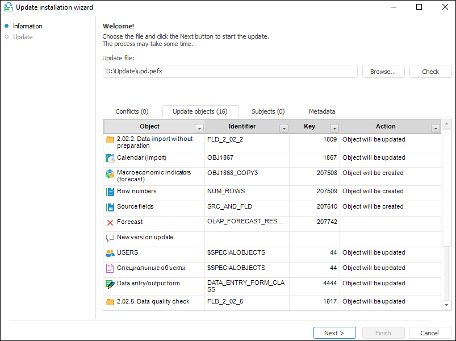Open the Metadata tab

tap(322, 112)
